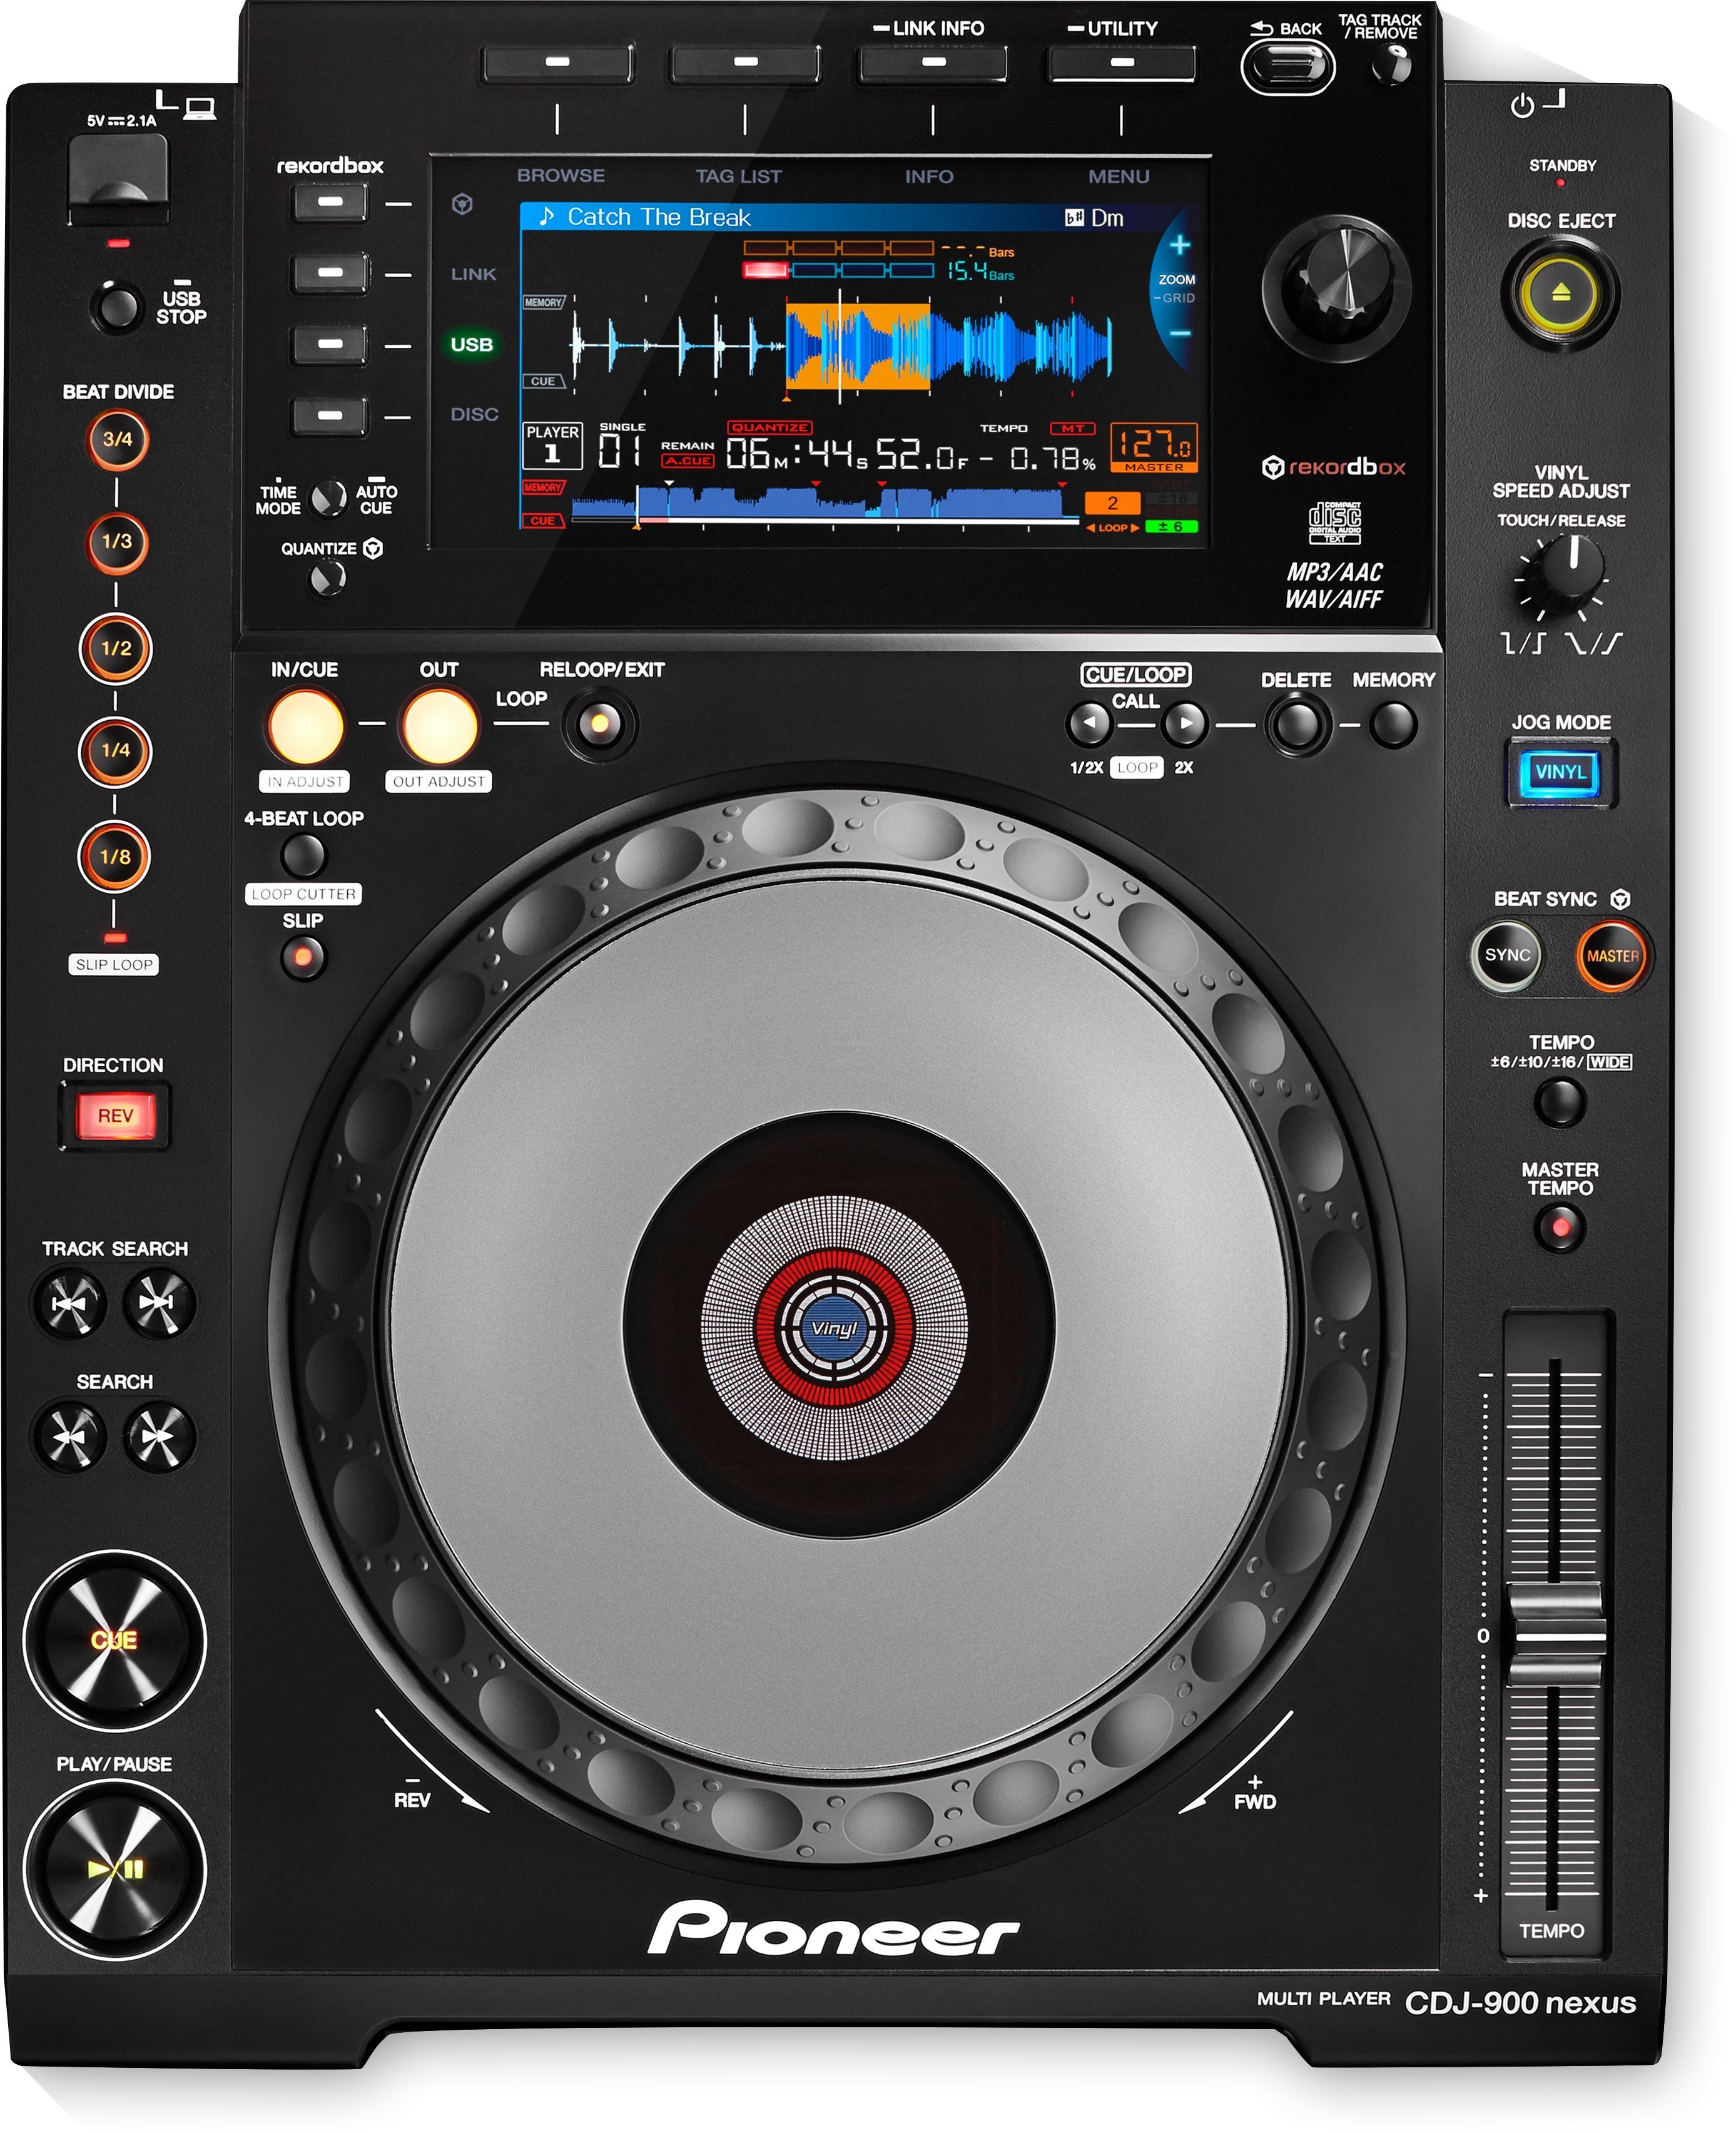Trigger the 4-BEAT LOOP button
The height and width of the screenshot is (2133, 1736).
pyautogui.click(x=303, y=856)
